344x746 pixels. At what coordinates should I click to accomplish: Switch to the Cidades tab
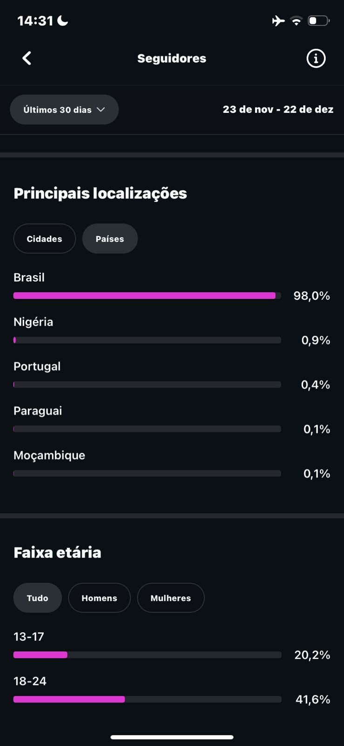click(45, 239)
